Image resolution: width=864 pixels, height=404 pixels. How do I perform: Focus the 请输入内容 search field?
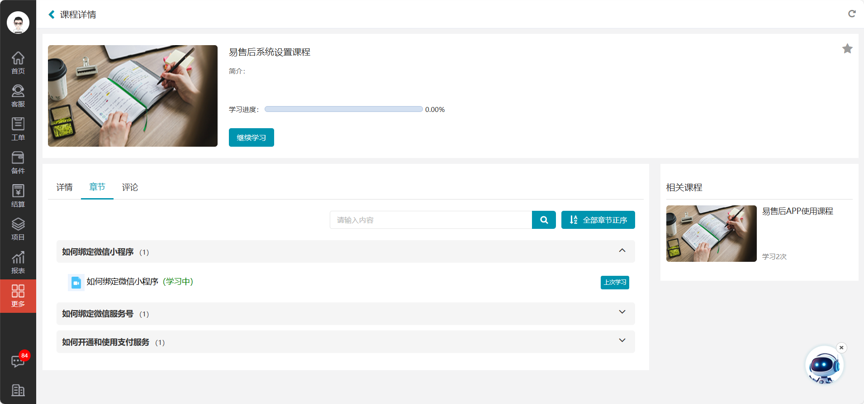click(431, 220)
